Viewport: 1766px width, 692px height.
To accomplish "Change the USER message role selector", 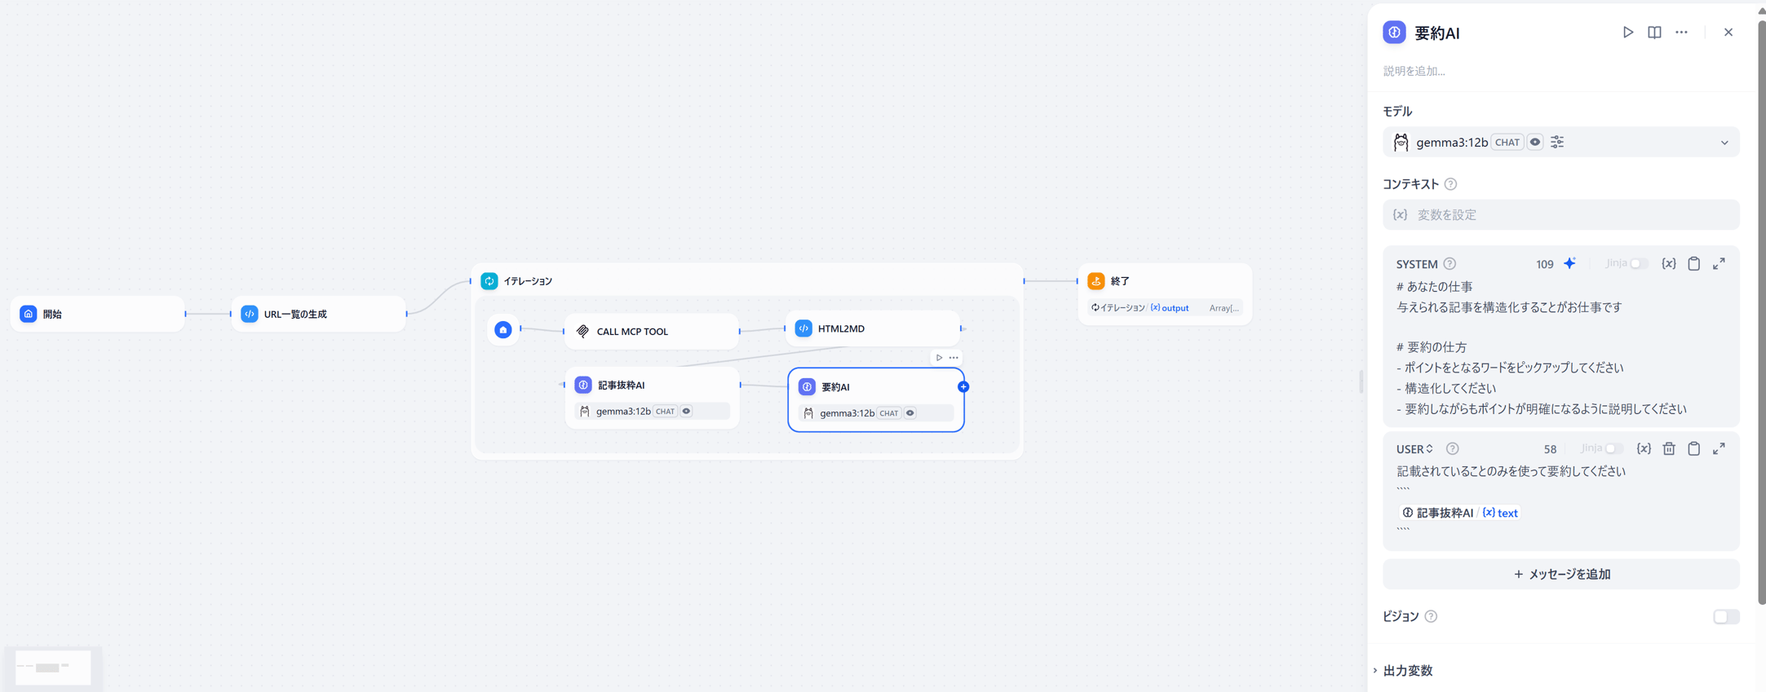I will point(1414,448).
